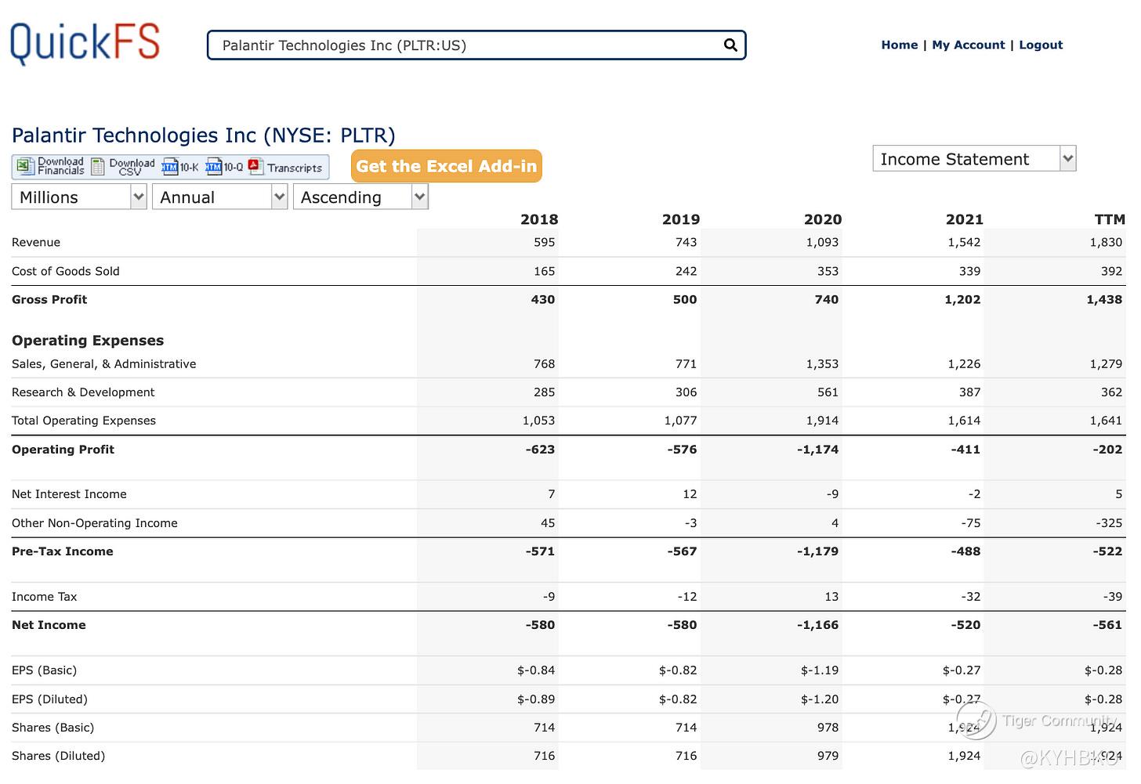Click 2020 net income value -1,166
Screen dimensions: 1141x784
coord(818,625)
